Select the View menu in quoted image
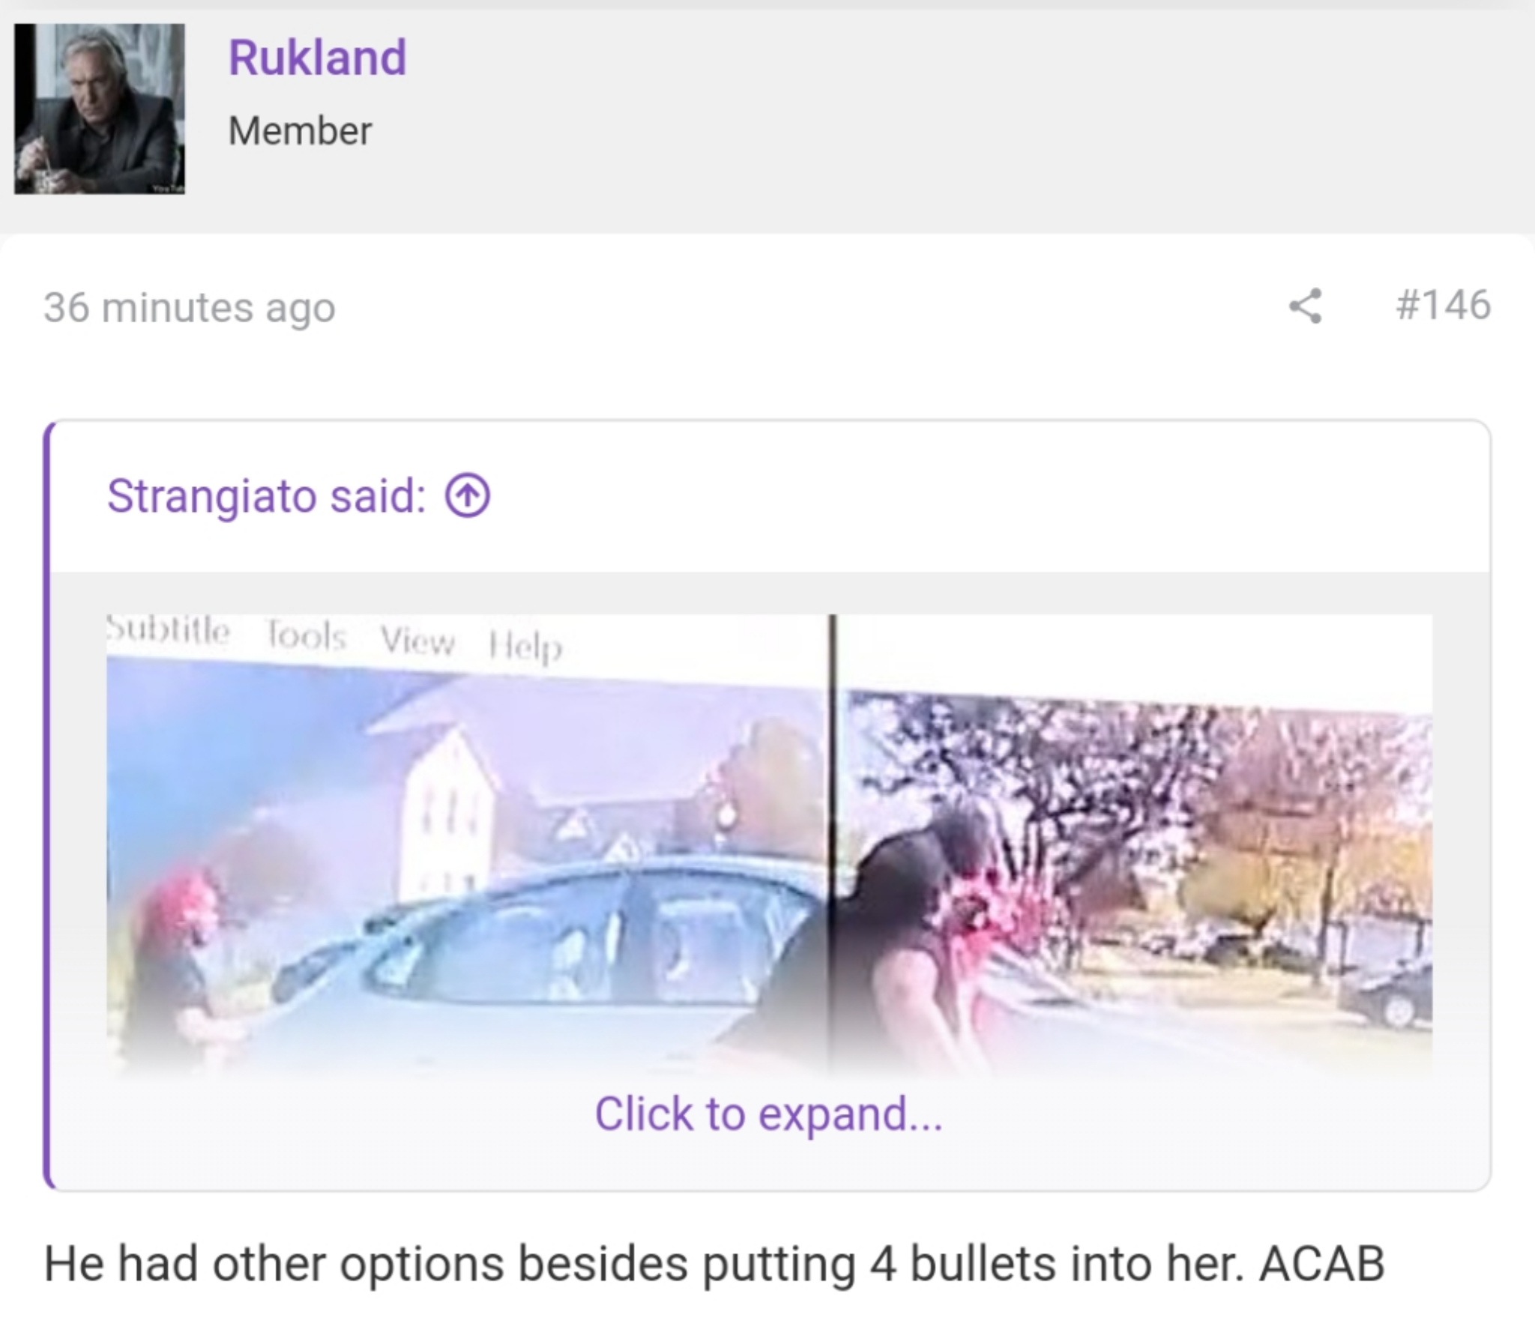1535x1330 pixels. click(417, 641)
